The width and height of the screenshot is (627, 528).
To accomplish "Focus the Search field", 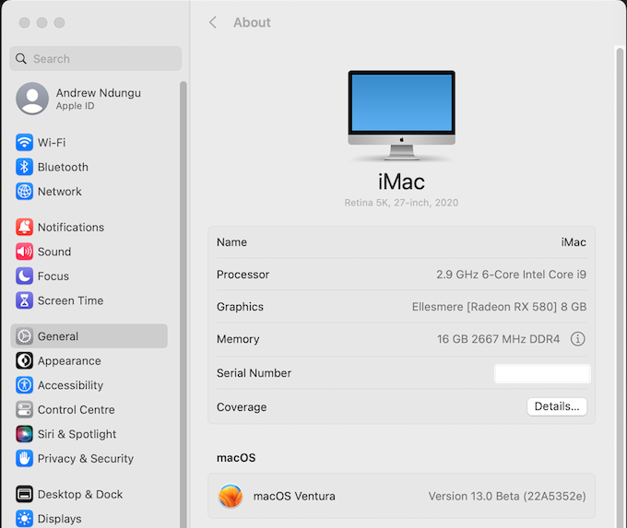I will click(96, 59).
